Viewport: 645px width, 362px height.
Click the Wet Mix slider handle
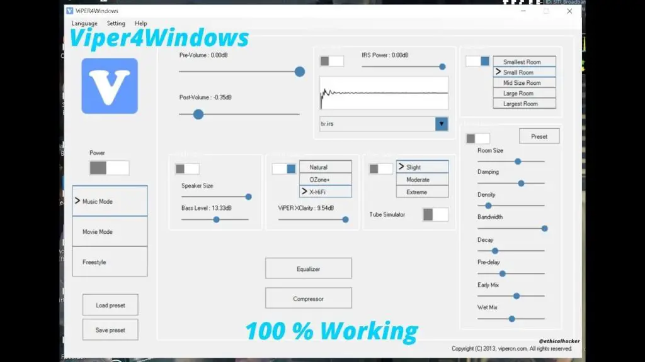(511, 319)
